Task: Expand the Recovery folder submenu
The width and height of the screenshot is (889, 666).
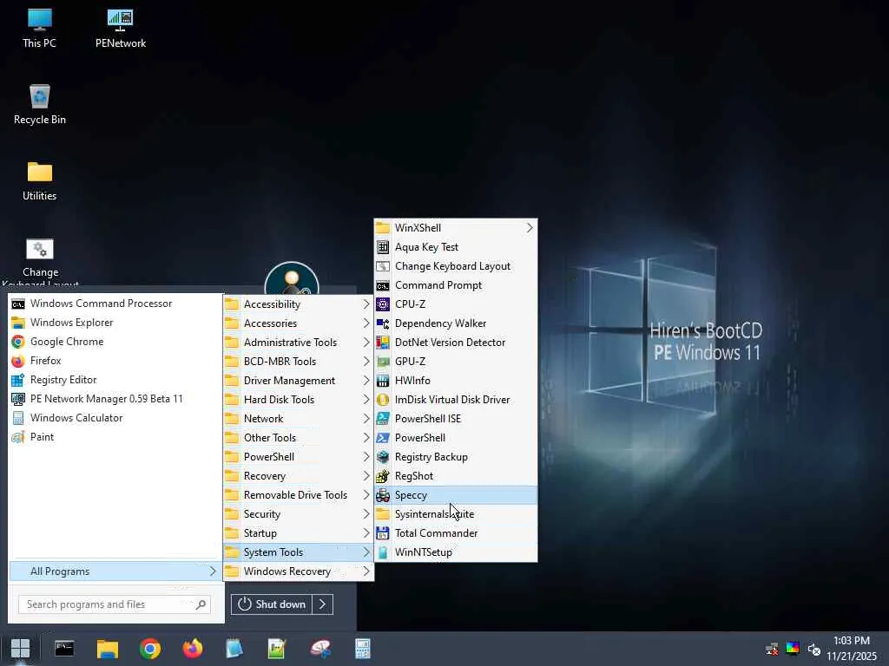Action: point(299,476)
